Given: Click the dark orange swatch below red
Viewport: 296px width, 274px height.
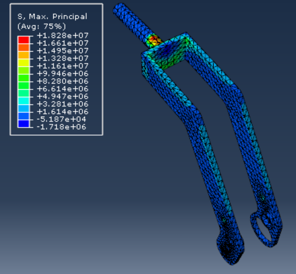Looking at the screenshot, I should (x=23, y=47).
